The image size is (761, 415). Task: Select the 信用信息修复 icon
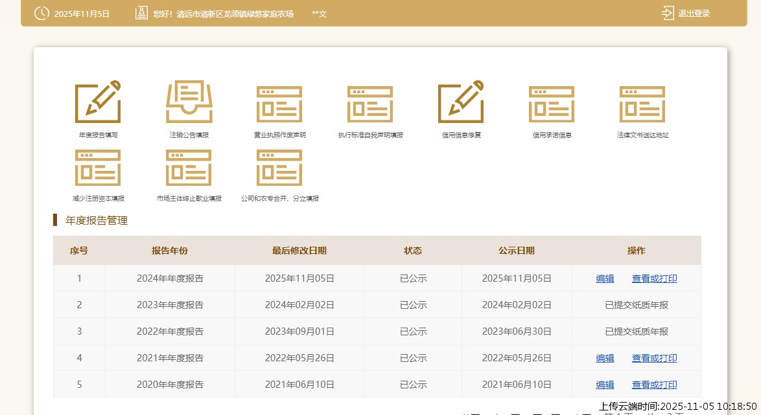click(461, 102)
